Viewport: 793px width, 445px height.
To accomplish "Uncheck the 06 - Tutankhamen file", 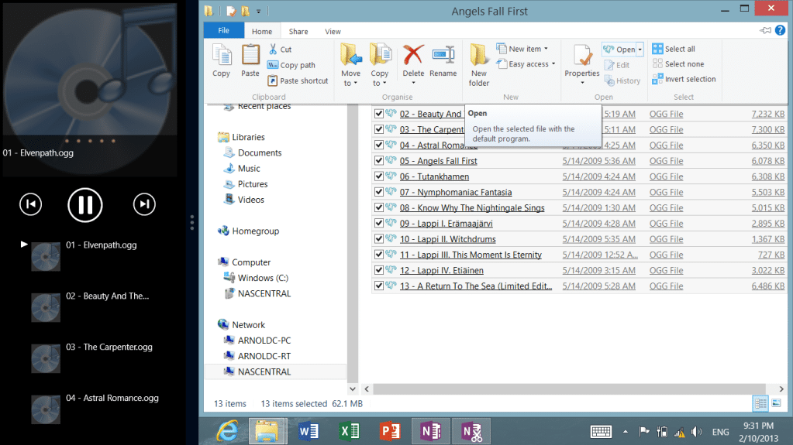I will point(378,176).
